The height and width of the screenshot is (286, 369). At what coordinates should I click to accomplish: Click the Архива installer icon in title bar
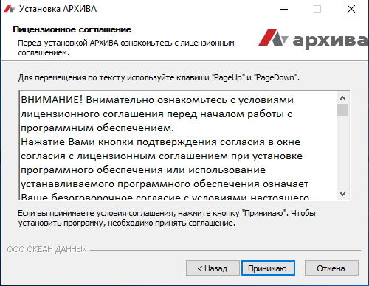coord(10,9)
